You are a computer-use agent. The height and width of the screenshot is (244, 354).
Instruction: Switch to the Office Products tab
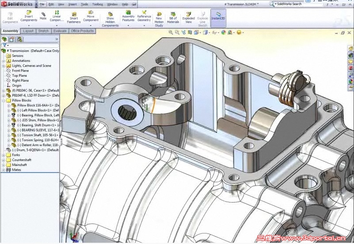pyautogui.click(x=82, y=31)
